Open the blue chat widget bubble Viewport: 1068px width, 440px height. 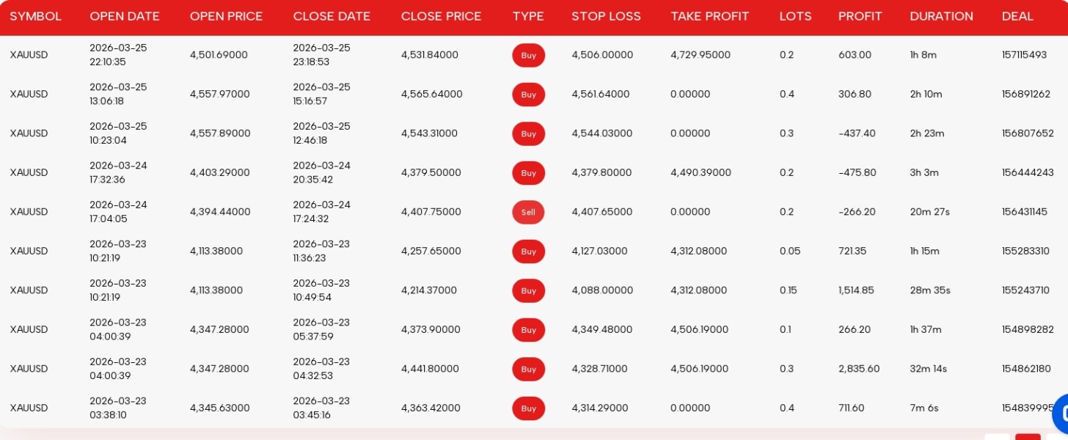pos(1061,413)
